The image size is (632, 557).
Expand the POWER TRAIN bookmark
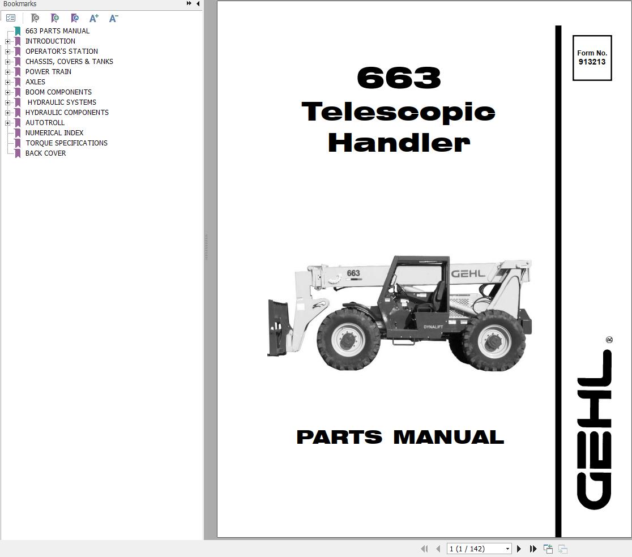pos(7,72)
